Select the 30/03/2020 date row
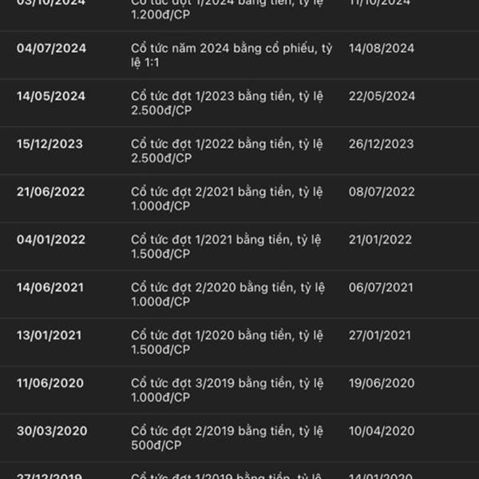The width and height of the screenshot is (479, 479). coord(52,431)
